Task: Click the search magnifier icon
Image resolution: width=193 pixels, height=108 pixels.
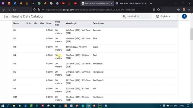Action: 124,16
